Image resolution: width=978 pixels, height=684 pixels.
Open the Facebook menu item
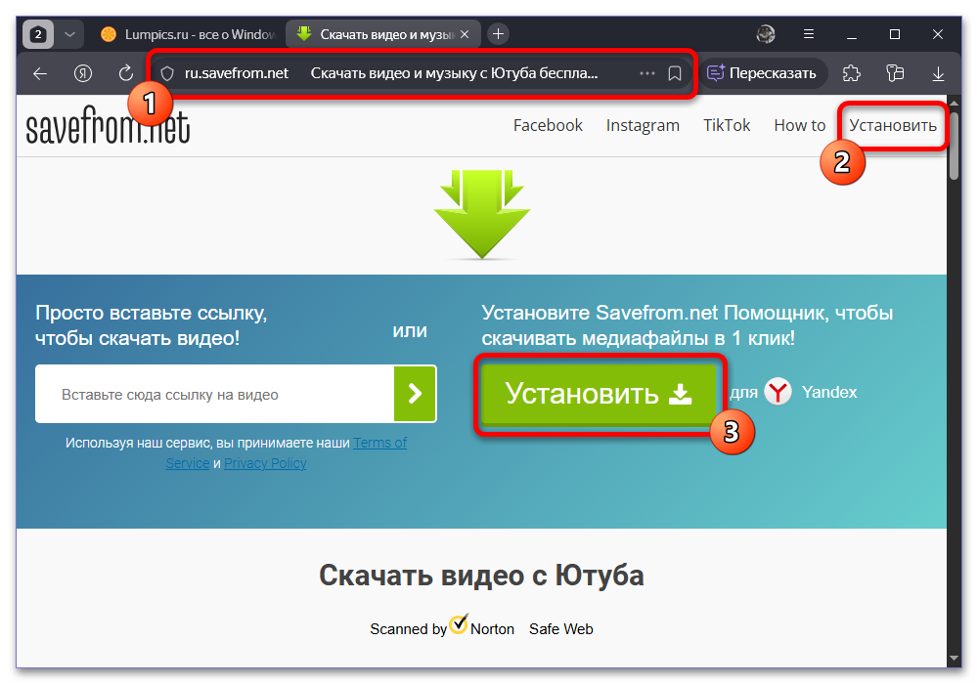click(548, 125)
